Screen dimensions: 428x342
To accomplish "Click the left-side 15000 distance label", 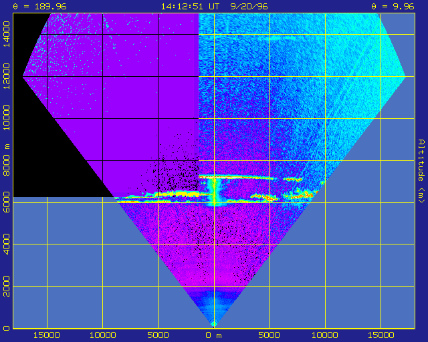I will [47, 335].
